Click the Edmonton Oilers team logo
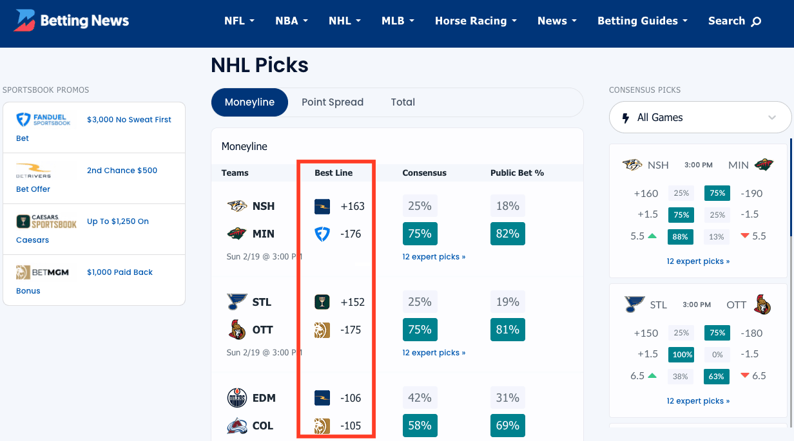The height and width of the screenshot is (441, 794). click(237, 398)
